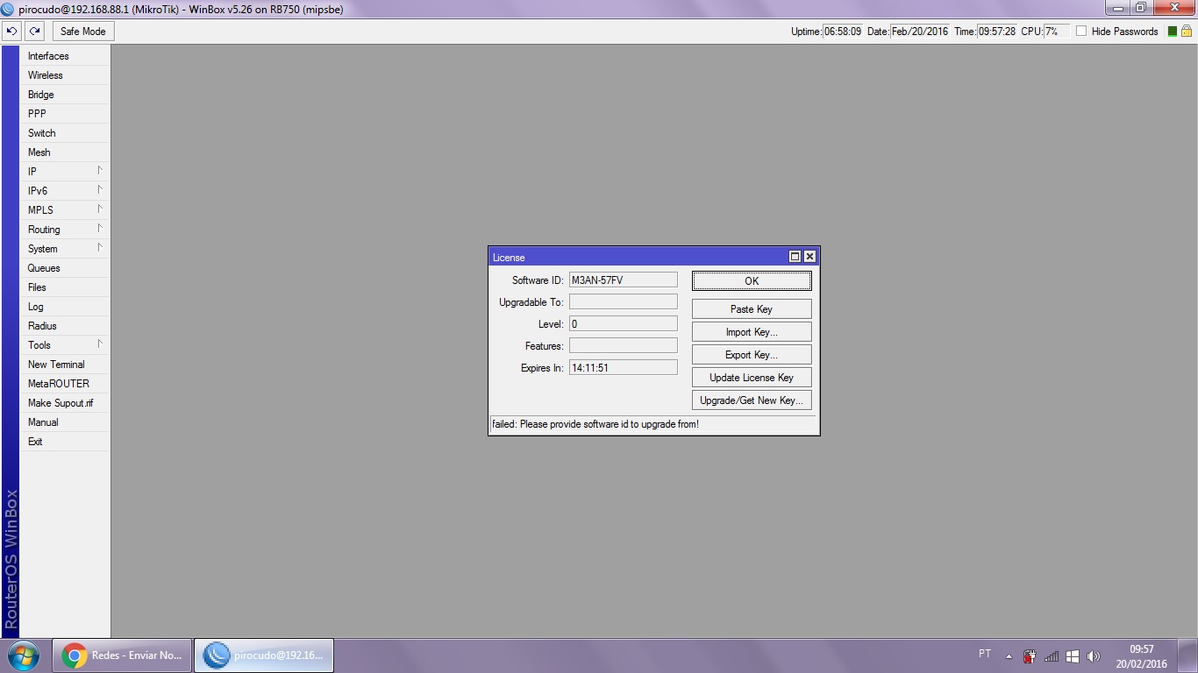
Task: Click Exit in the sidebar
Action: (x=65, y=442)
